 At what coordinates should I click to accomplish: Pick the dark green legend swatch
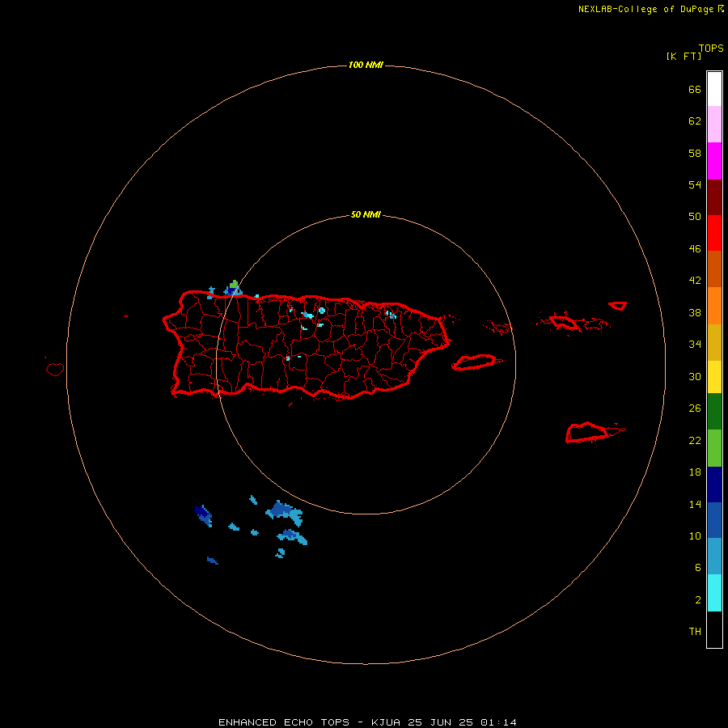point(714,412)
